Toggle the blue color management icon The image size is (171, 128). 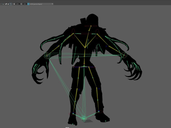coord(28,4)
